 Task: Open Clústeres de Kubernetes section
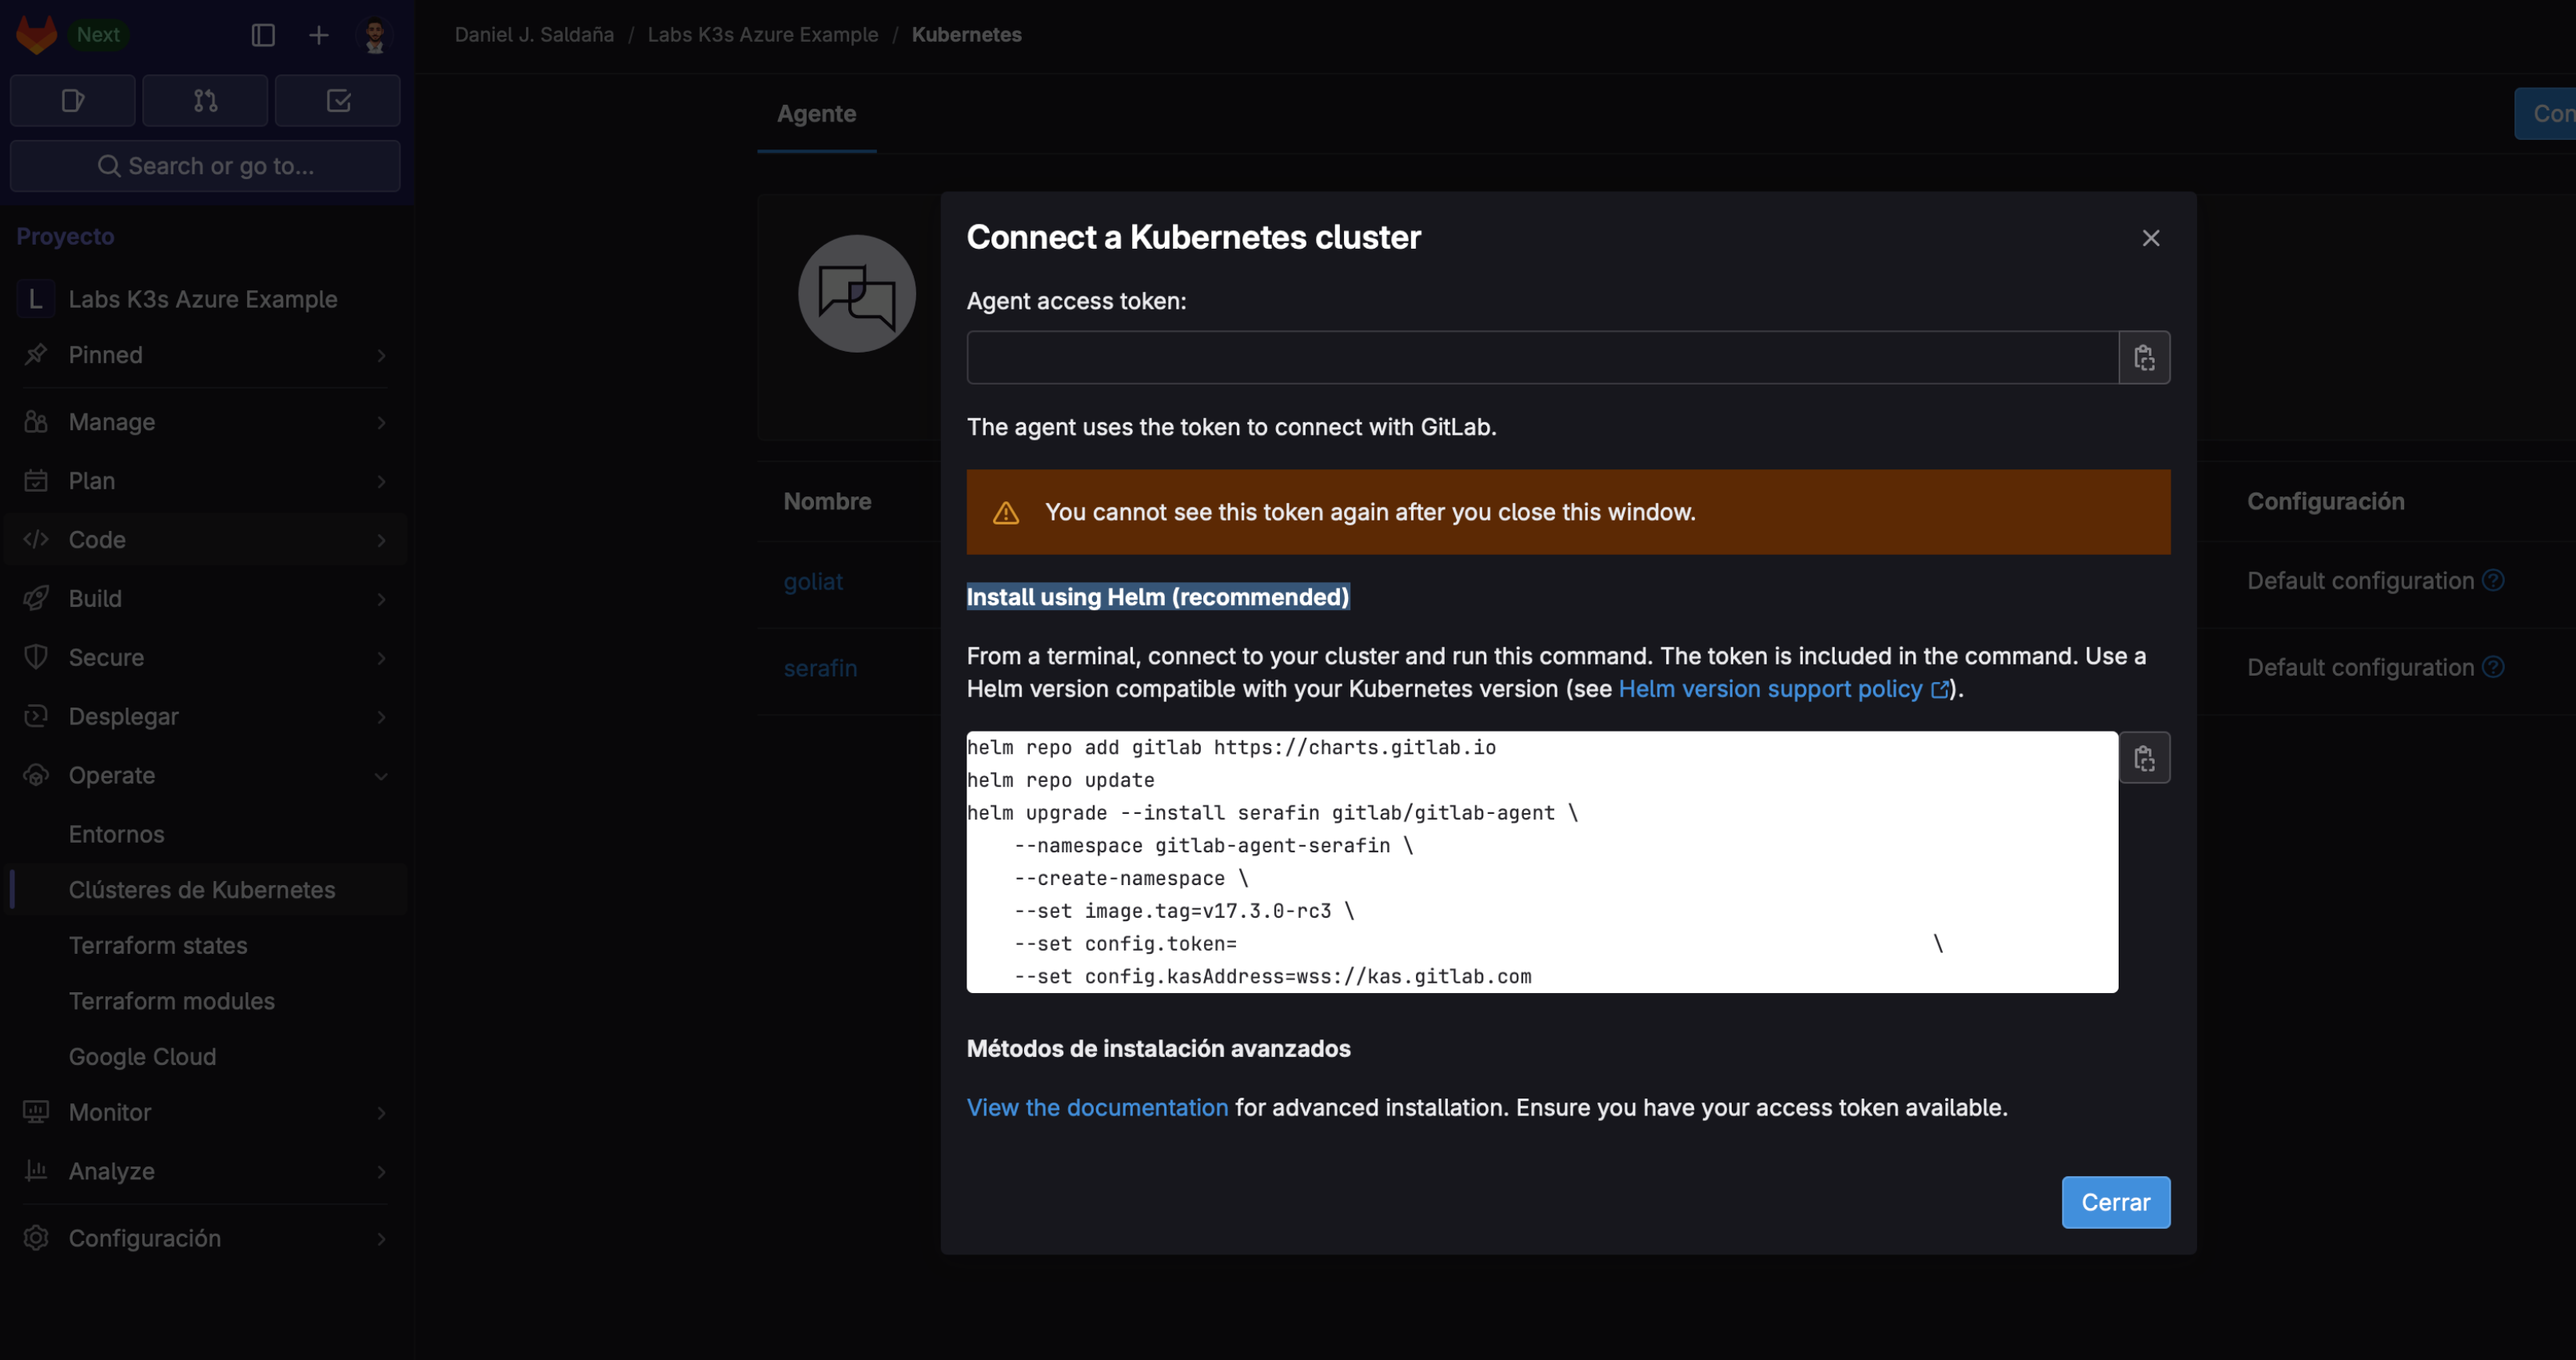click(x=201, y=888)
